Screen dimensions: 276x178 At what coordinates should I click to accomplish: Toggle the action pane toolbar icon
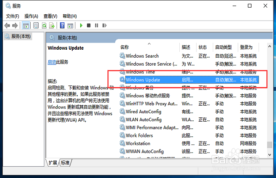(x=70, y=26)
